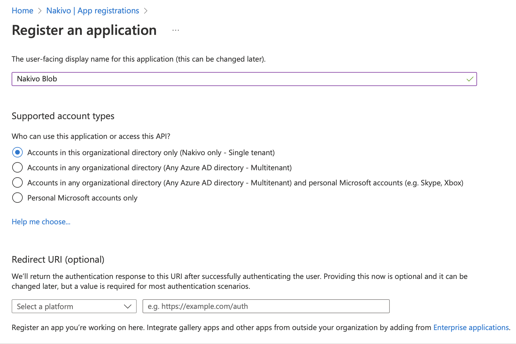This screenshot has height=344, width=516.
Task: Click the platform dropdown arrow icon
Action: pos(127,307)
